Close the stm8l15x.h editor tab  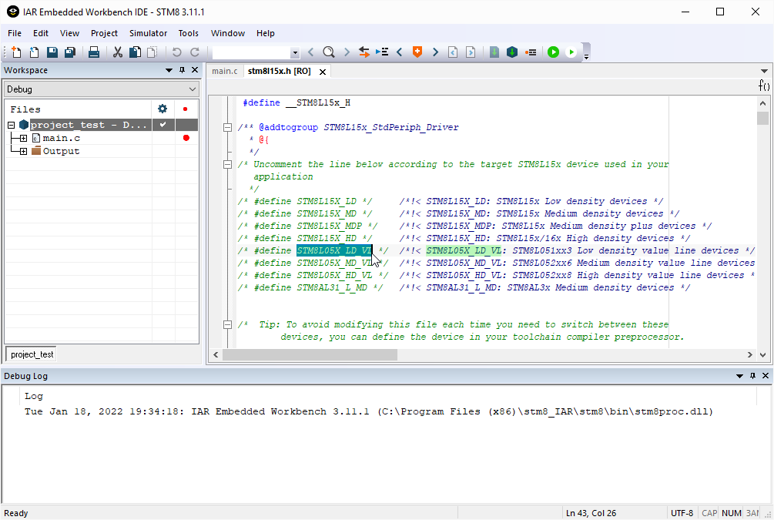(x=323, y=72)
